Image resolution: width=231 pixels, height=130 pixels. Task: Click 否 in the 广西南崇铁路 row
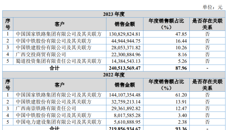[207, 108]
